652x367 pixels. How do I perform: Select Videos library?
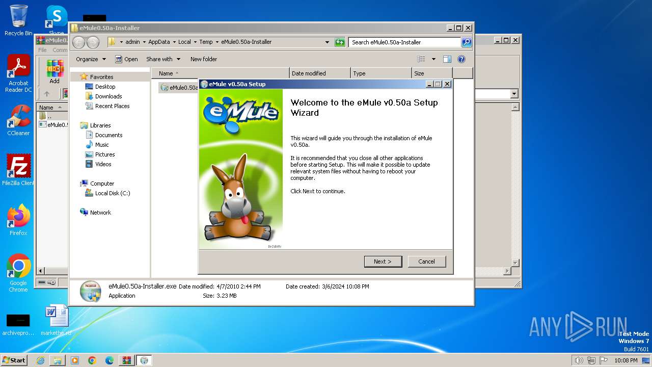coord(103,164)
